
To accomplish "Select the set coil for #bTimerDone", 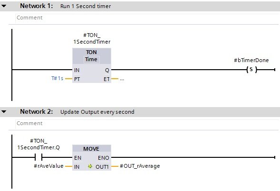I will pyautogui.click(x=251, y=69).
